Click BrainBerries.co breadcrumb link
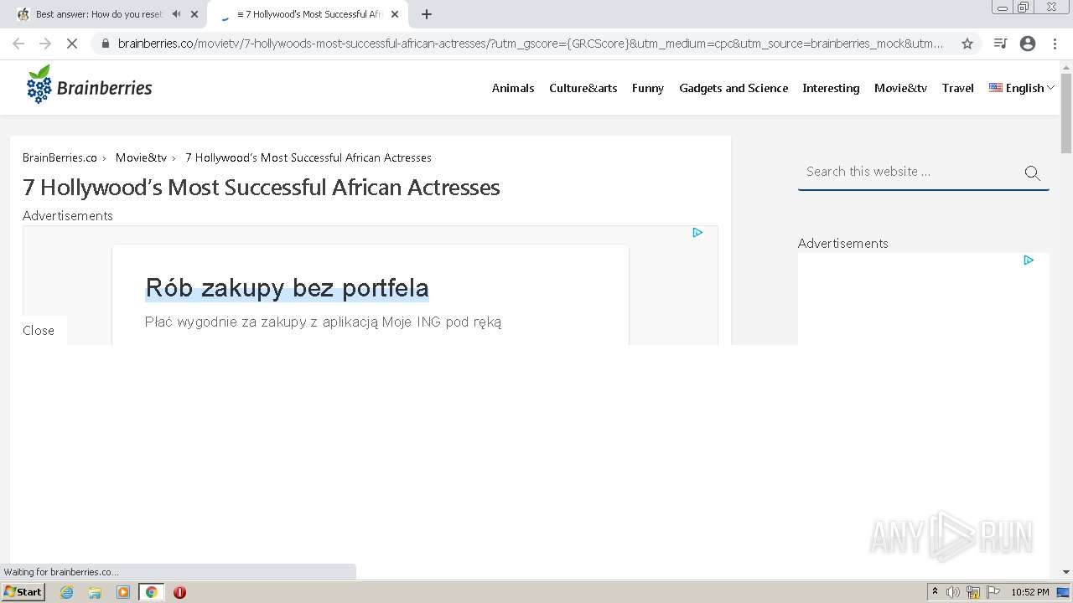The width and height of the screenshot is (1073, 603). 60,157
